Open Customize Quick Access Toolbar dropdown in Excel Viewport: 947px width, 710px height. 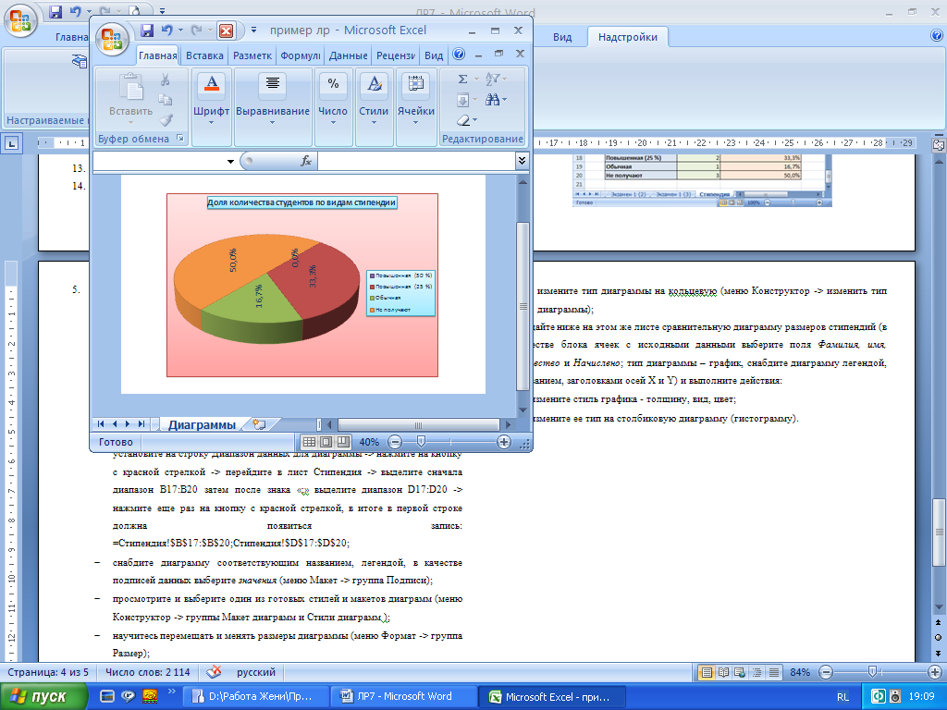click(x=253, y=30)
